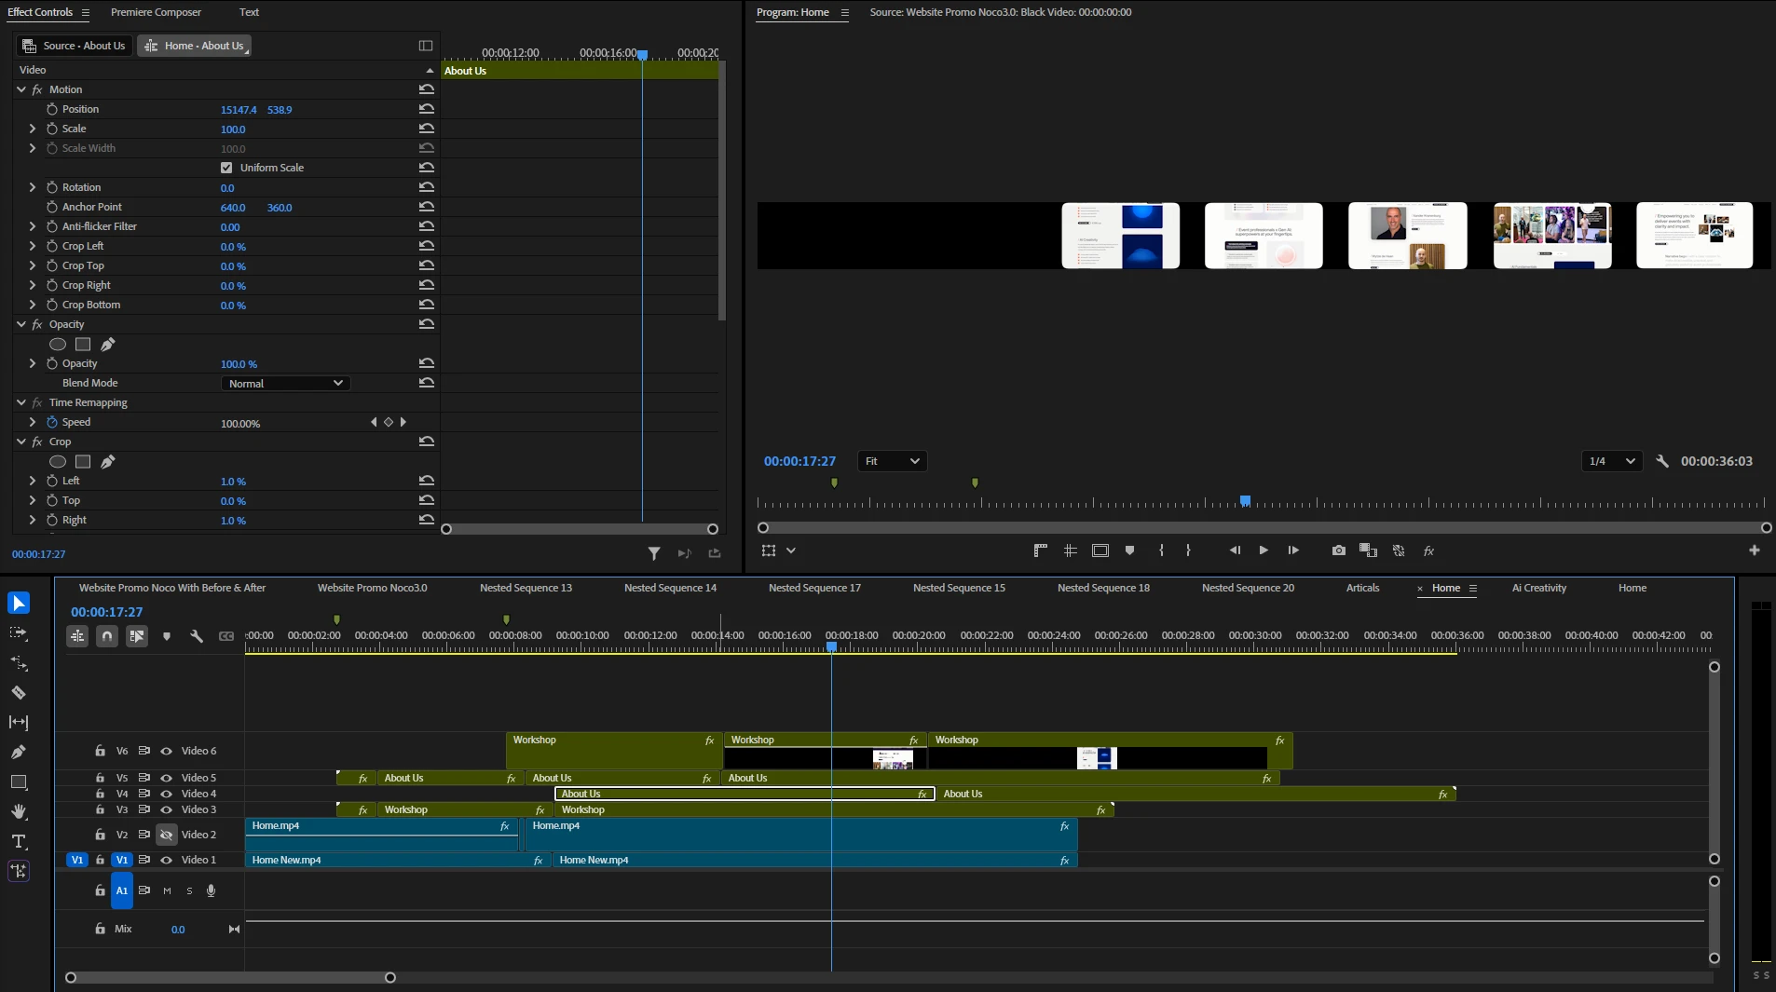Mute audio track A1
The image size is (1776, 992).
click(x=167, y=891)
